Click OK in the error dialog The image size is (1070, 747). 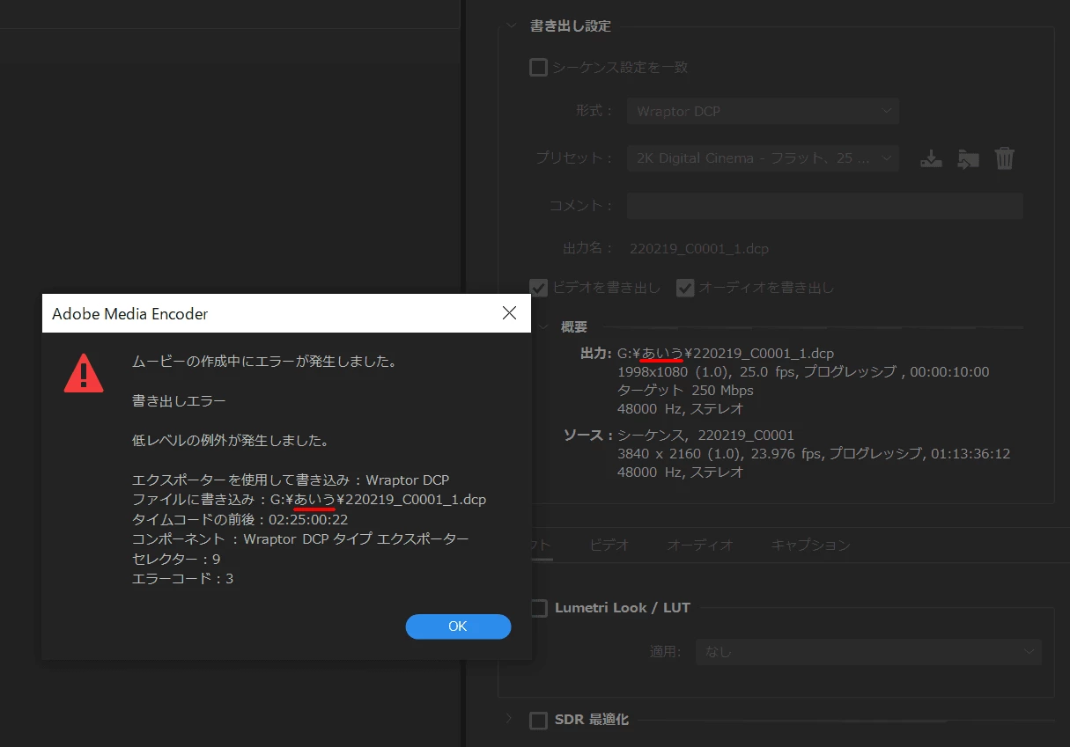pyautogui.click(x=458, y=626)
